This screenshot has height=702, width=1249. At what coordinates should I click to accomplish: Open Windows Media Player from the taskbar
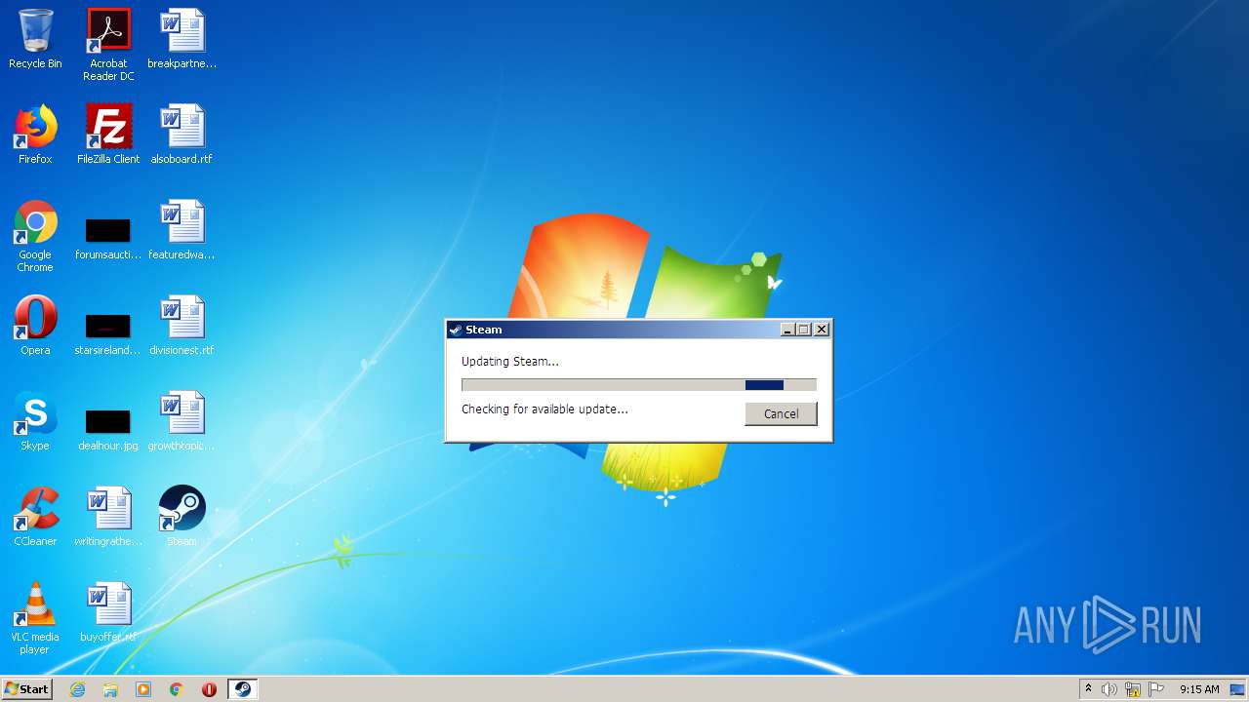pyautogui.click(x=143, y=689)
